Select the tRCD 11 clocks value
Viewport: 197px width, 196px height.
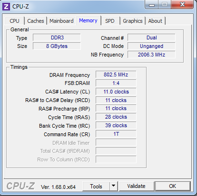[x=116, y=100]
